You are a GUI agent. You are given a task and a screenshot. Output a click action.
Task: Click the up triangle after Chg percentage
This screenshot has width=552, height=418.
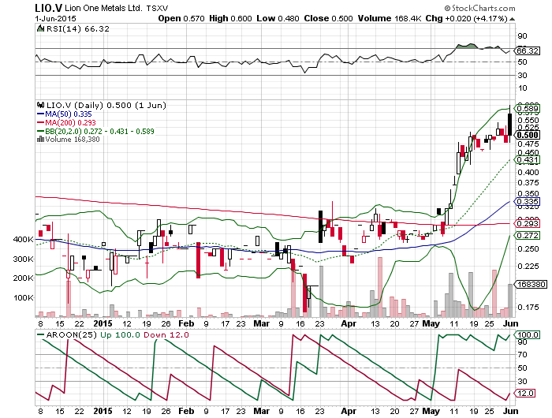[512, 19]
